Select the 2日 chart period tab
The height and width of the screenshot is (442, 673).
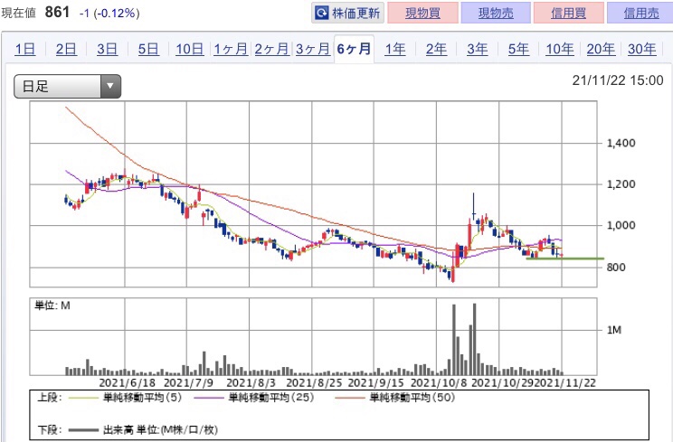coord(66,50)
